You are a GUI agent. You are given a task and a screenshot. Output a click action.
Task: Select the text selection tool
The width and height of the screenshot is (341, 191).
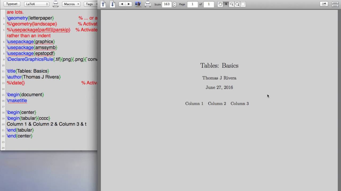click(226, 4)
